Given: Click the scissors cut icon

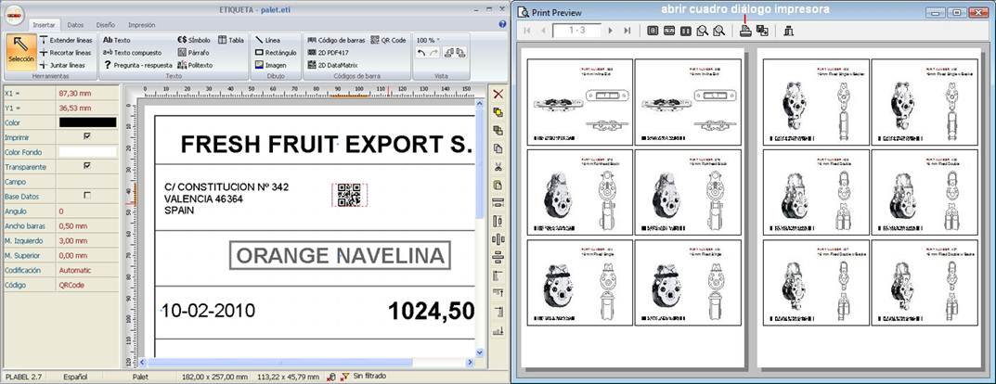Looking at the screenshot, I should [498, 167].
